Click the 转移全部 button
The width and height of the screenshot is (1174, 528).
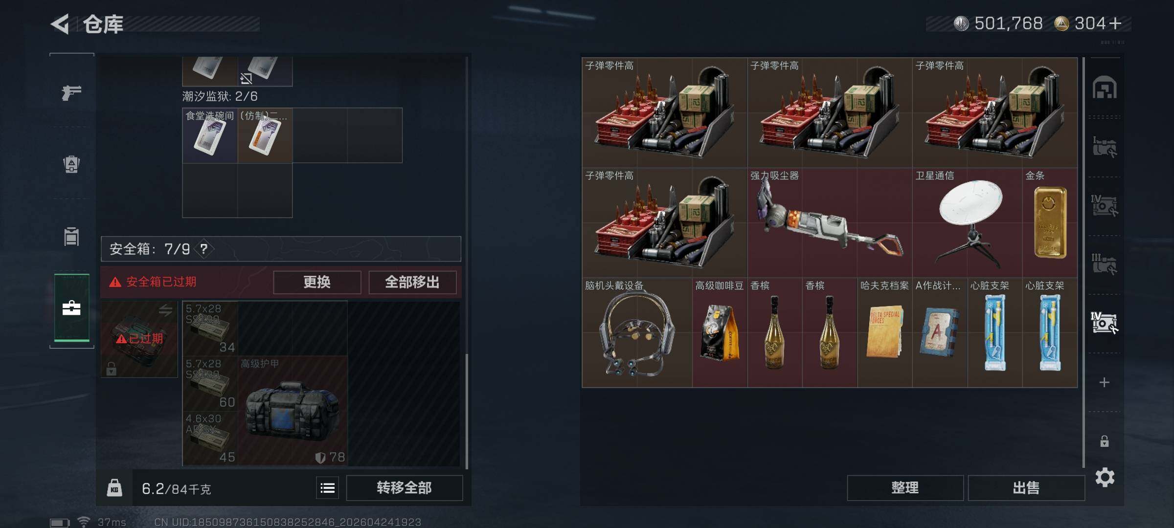click(404, 488)
